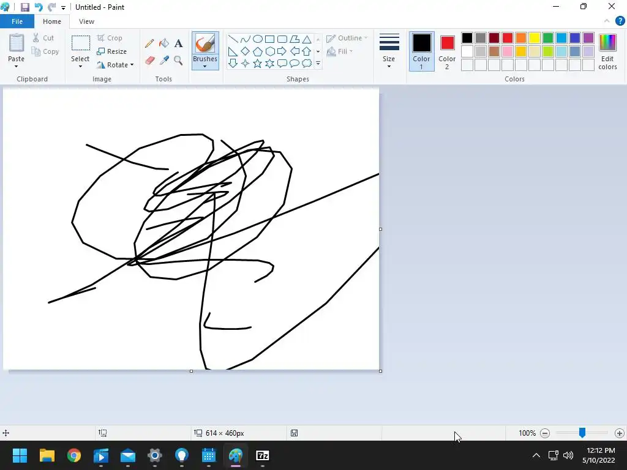
Task: Choose the Hexagon shape
Action: coord(270,51)
